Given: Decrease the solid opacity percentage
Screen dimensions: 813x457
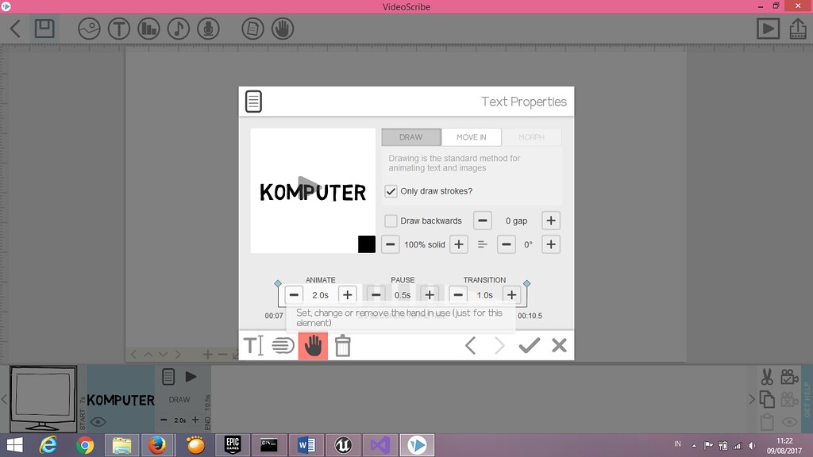Looking at the screenshot, I should 391,244.
